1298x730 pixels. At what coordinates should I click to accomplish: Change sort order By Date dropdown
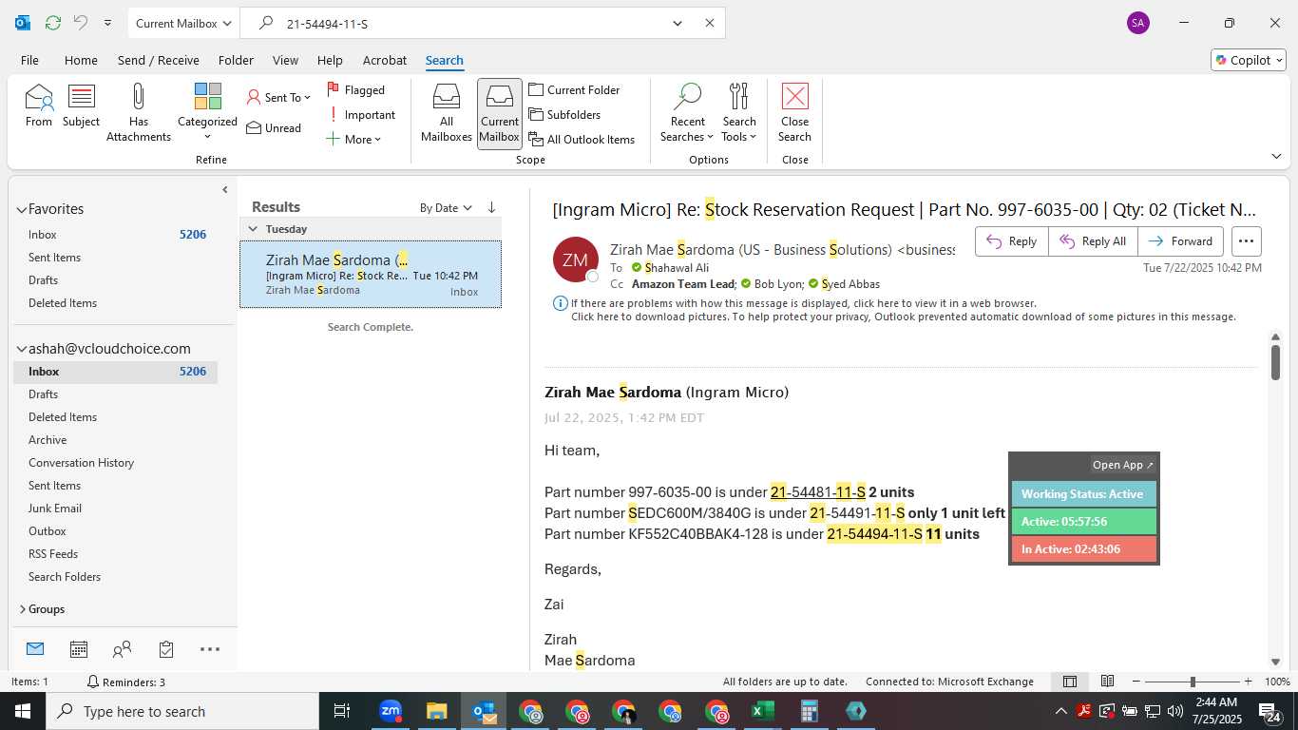click(446, 207)
